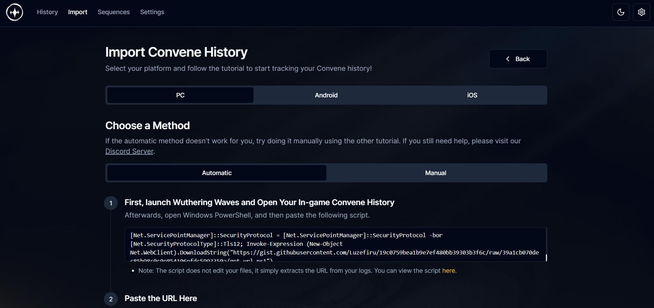Click the site logo icon
654x308 pixels.
[x=15, y=12]
